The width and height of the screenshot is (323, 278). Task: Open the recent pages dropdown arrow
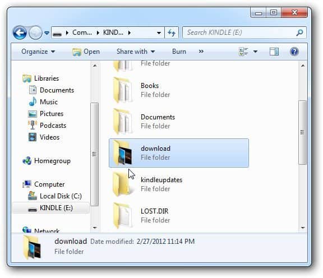coord(47,33)
